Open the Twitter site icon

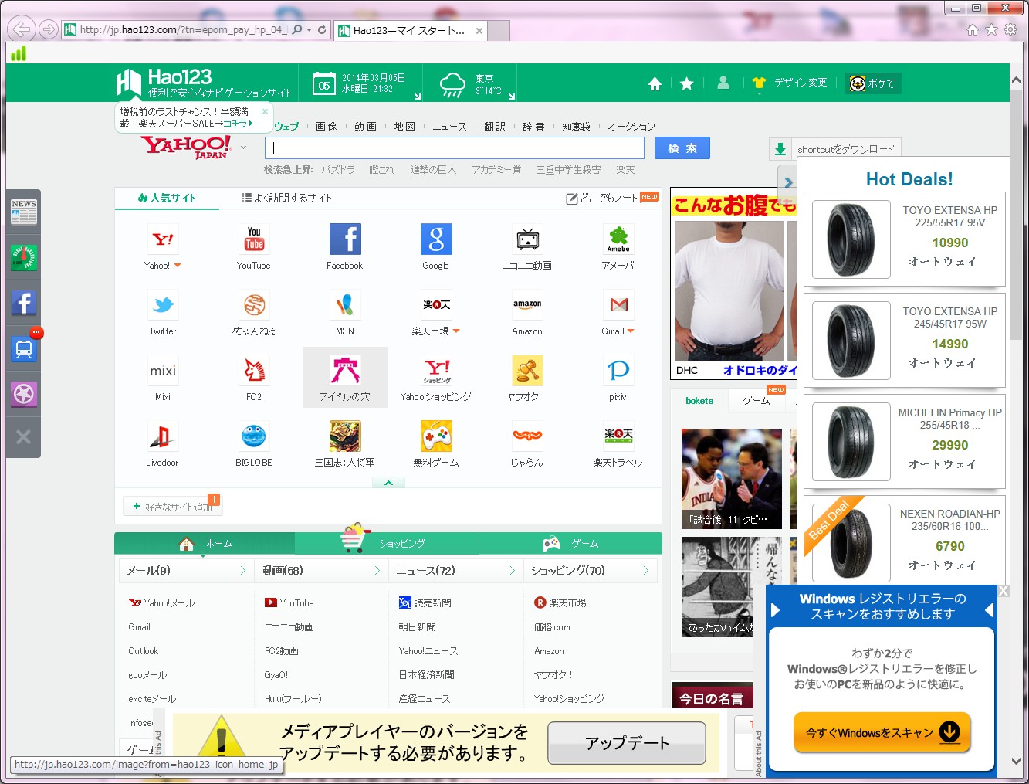click(163, 305)
